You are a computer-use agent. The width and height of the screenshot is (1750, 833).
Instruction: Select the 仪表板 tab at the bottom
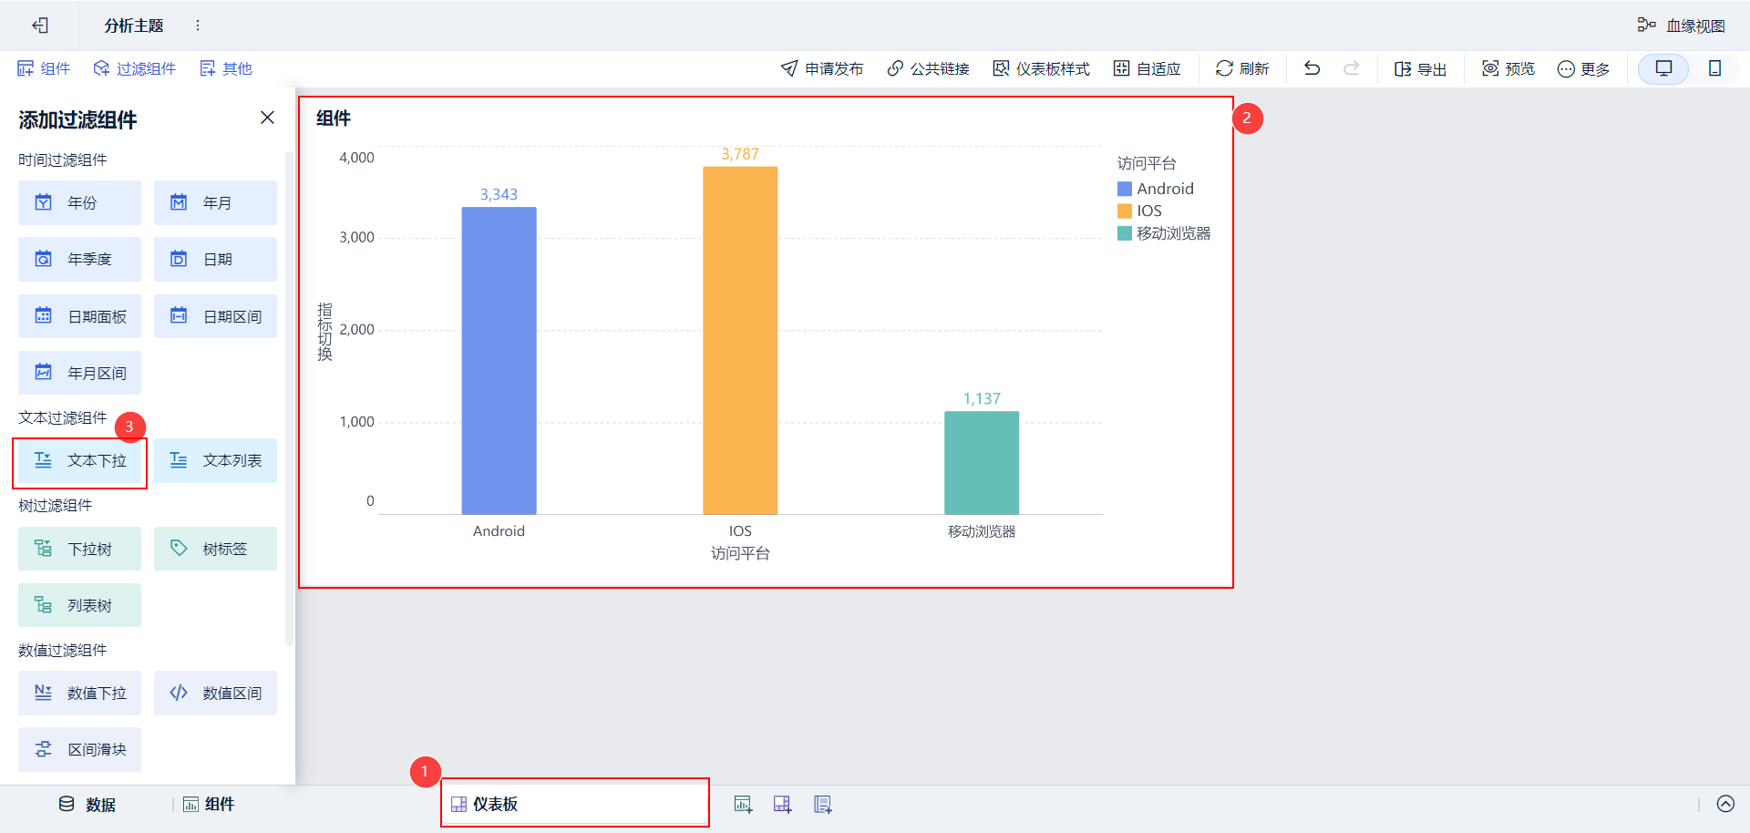click(x=575, y=804)
